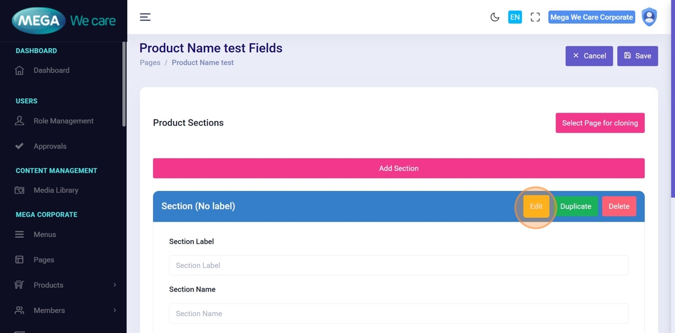Expand the Members submenu chevron
This screenshot has width=675, height=333.
point(115,311)
